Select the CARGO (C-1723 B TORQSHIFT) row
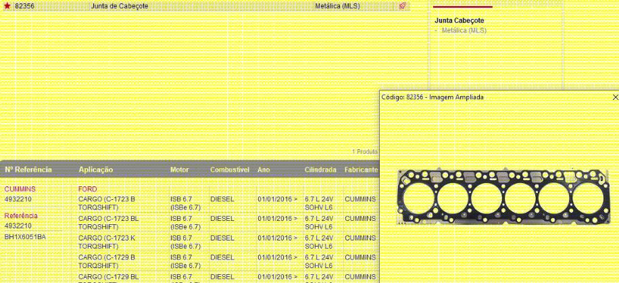This screenshot has width=619, height=283. pyautogui.click(x=107, y=203)
